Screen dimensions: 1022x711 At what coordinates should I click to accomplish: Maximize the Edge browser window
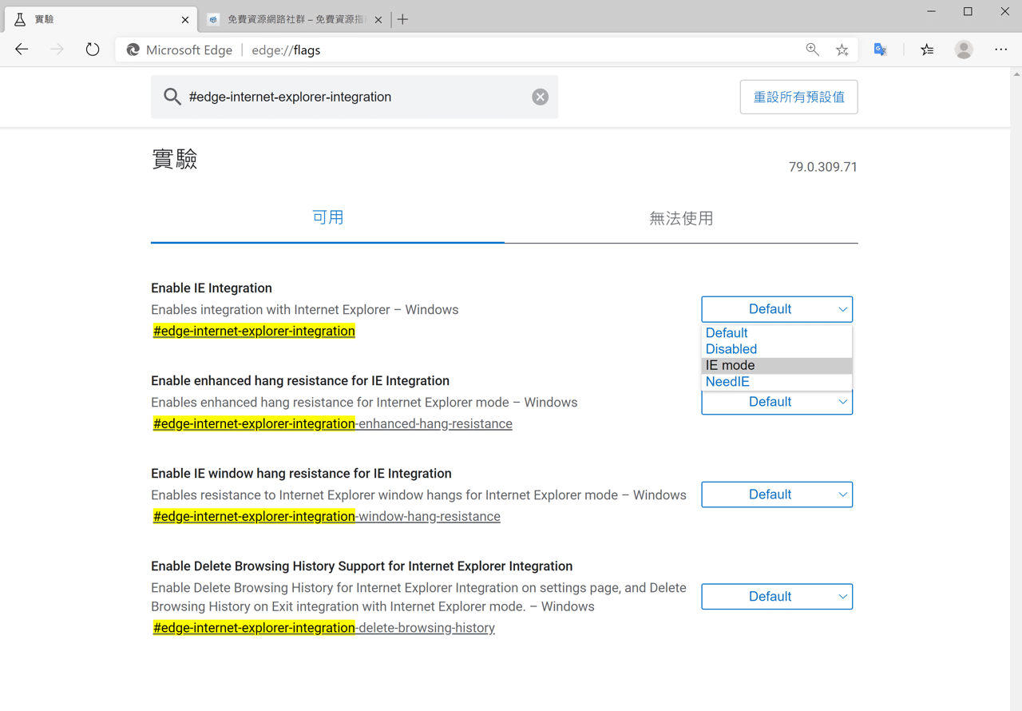click(x=968, y=11)
